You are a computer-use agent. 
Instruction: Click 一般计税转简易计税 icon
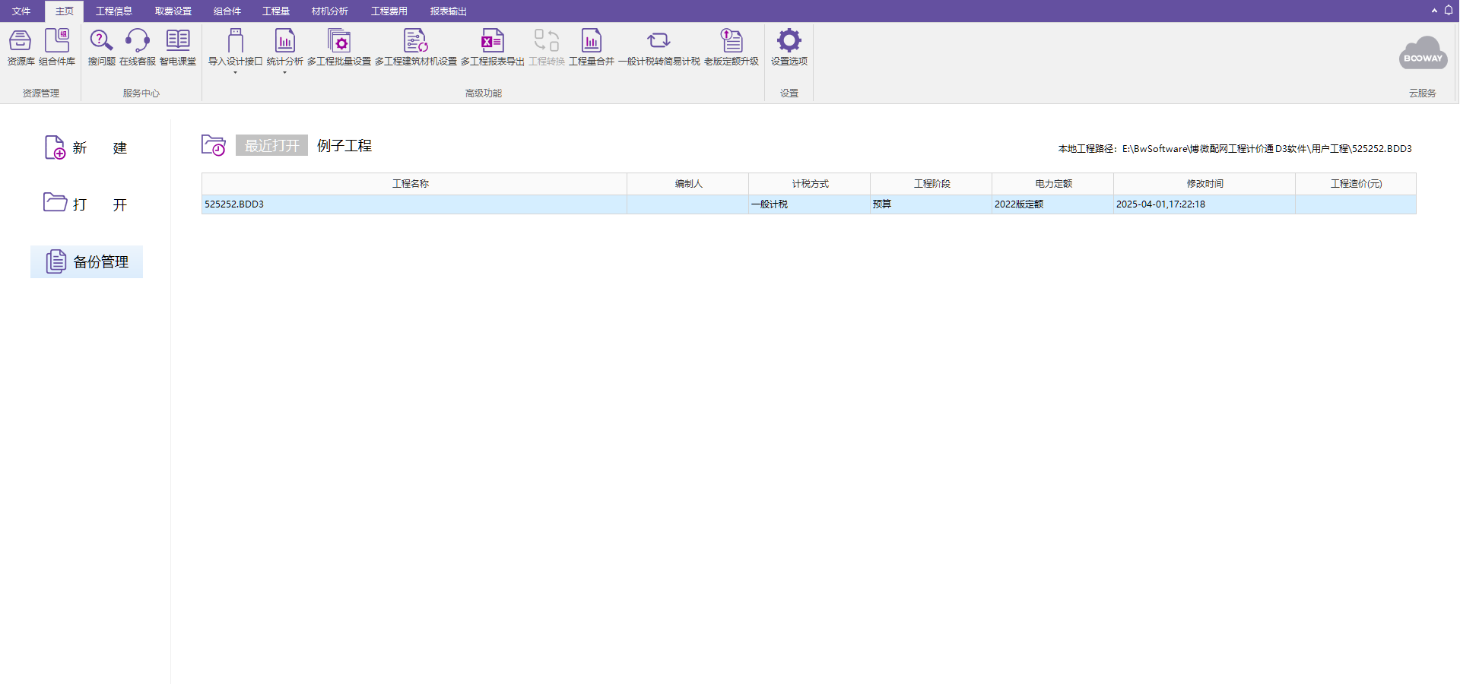[x=659, y=40]
